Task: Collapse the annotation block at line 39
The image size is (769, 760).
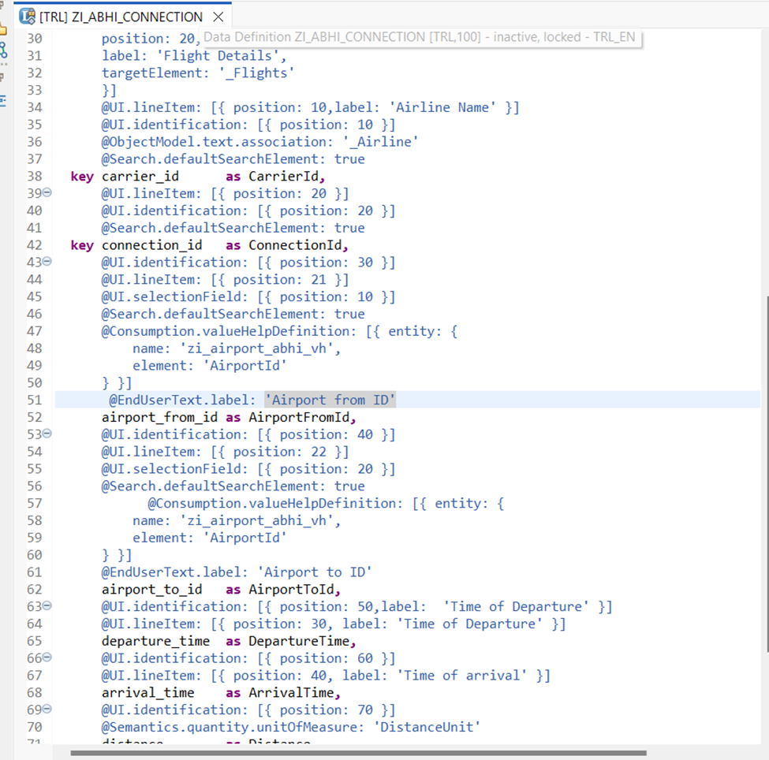Action: pyautogui.click(x=47, y=193)
